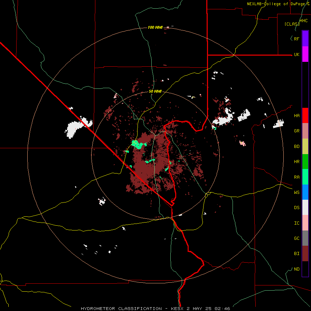Viewport: 311px width, 311px height.
Task: Click the HYDROMETEOR CLASSIFICATION title text
Action: click(x=121, y=309)
